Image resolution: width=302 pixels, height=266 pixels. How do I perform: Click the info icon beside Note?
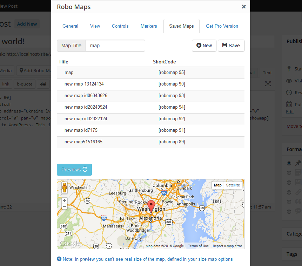(x=59, y=259)
